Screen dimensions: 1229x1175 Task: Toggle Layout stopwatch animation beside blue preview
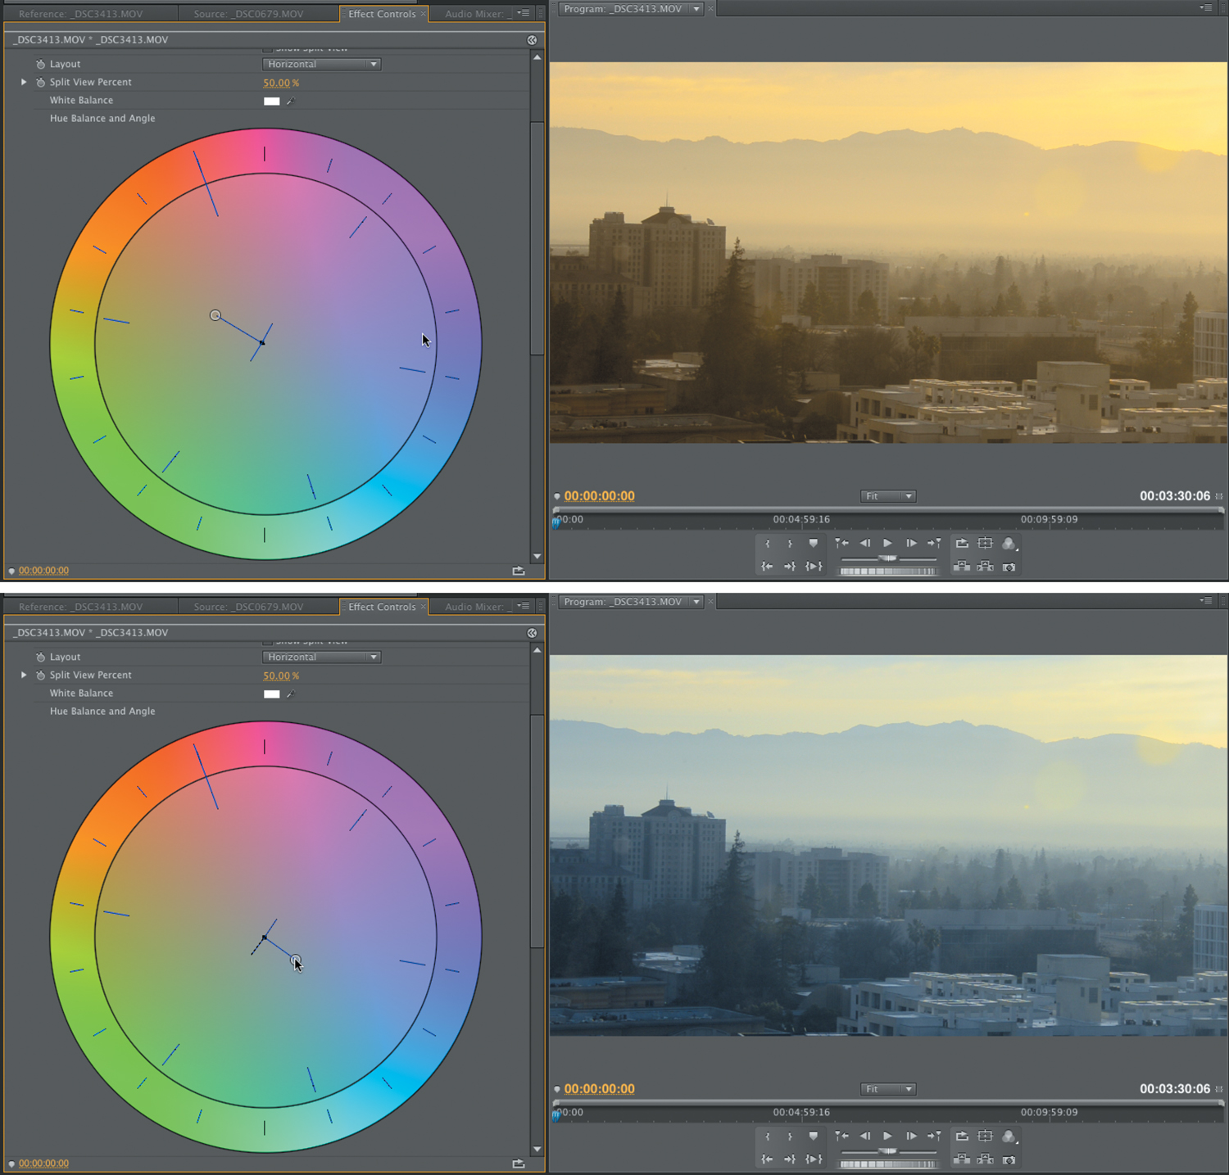(40, 657)
